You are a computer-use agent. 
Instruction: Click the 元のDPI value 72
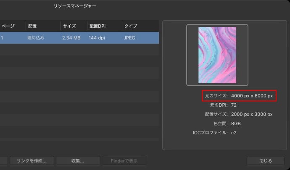(x=234, y=105)
